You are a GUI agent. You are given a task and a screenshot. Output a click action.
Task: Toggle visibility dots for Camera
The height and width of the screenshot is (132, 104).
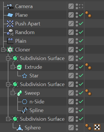point(77,6)
